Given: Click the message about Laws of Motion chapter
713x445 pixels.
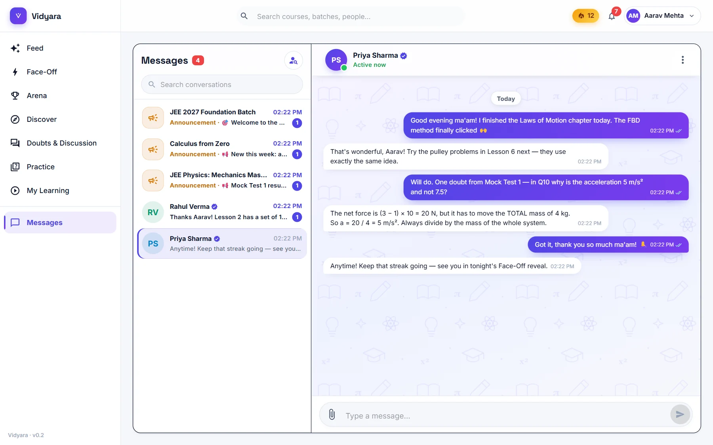Looking at the screenshot, I should click(546, 125).
